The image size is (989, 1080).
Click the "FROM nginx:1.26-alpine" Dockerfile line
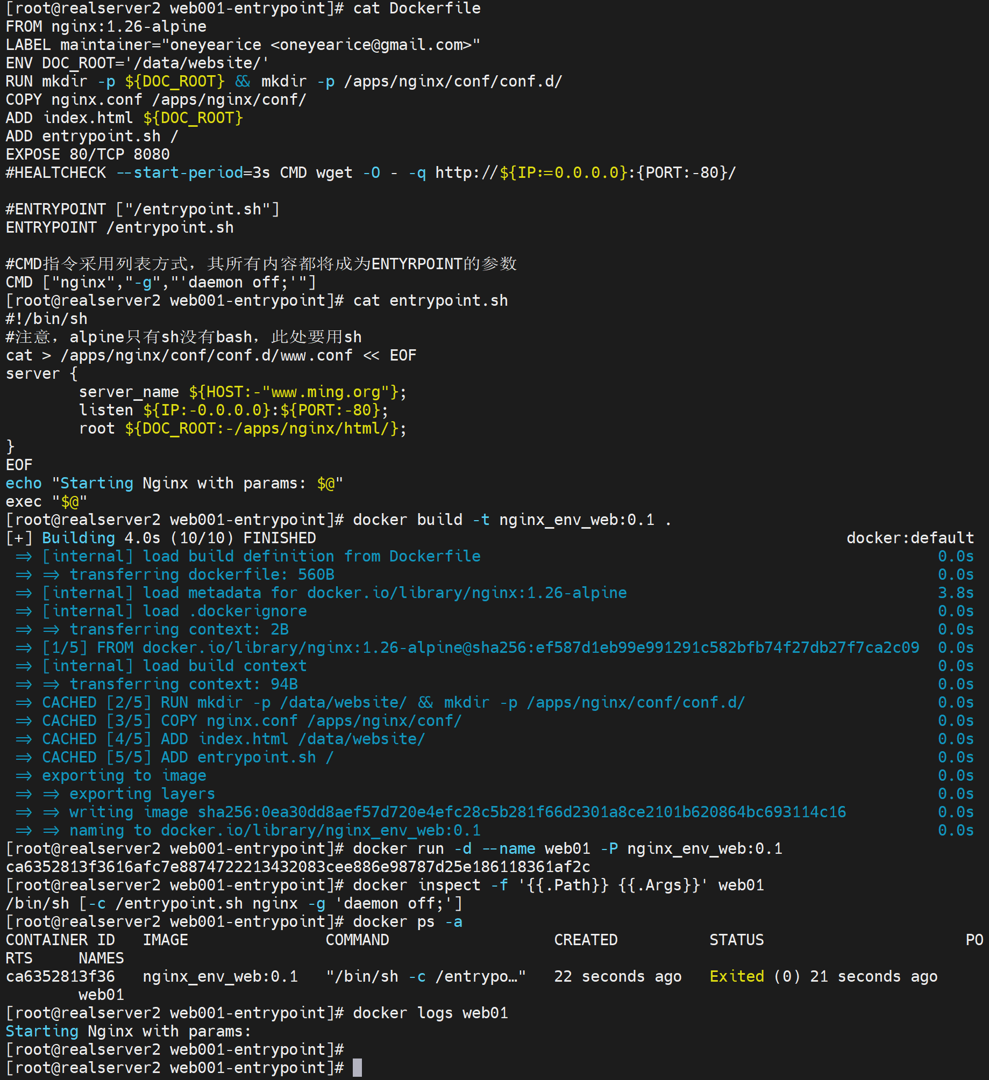pyautogui.click(x=106, y=26)
